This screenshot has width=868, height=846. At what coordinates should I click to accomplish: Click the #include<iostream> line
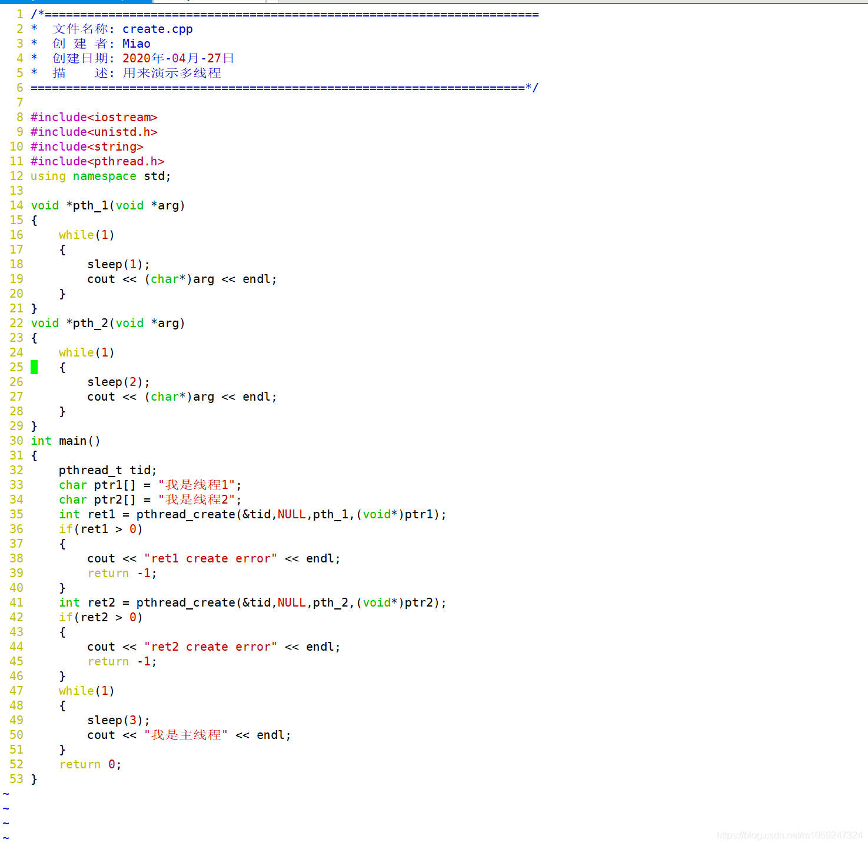click(94, 117)
